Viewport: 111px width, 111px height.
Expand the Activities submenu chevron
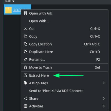pos(104,106)
